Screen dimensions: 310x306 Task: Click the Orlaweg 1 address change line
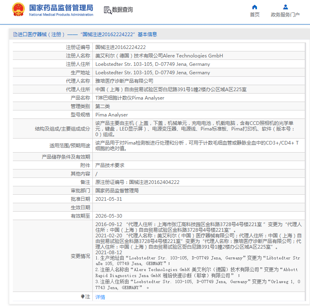tap(198, 284)
